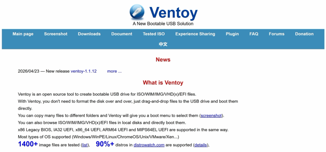Open the ventoy-1.1.12 release link
The image size is (326, 152).
click(84, 71)
